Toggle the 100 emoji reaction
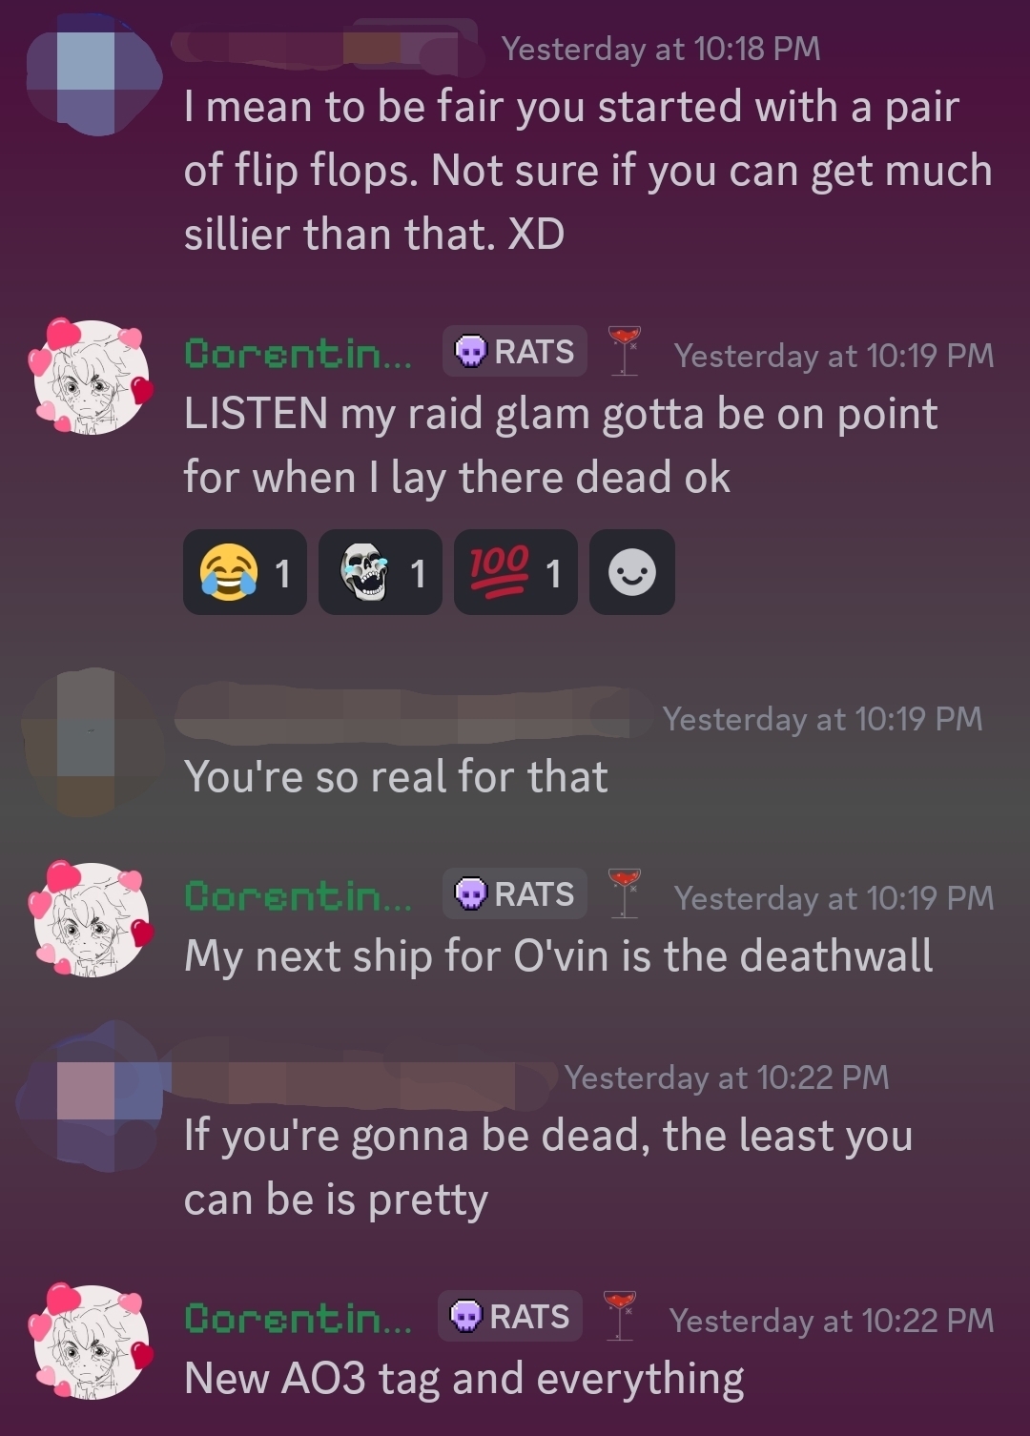 516,572
